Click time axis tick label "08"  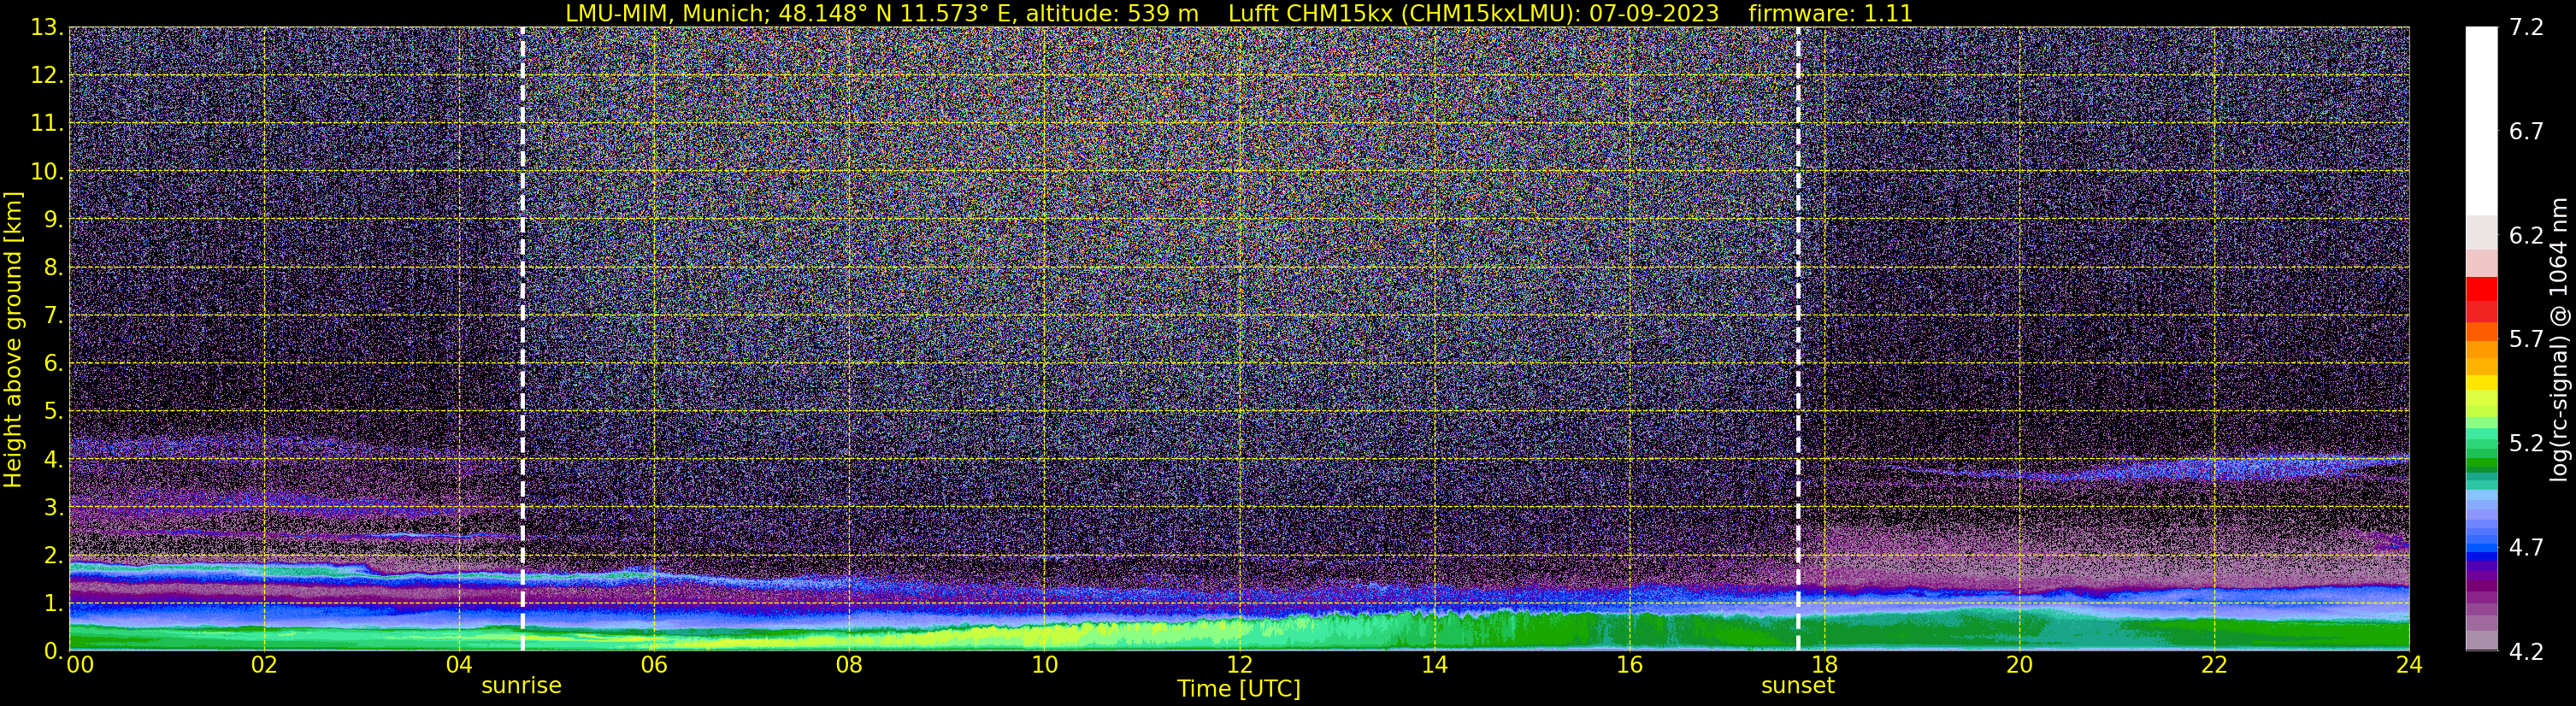pos(849,666)
